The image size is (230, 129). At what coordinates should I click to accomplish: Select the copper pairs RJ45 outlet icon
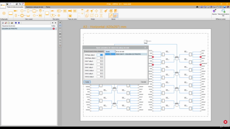coord(70,15)
